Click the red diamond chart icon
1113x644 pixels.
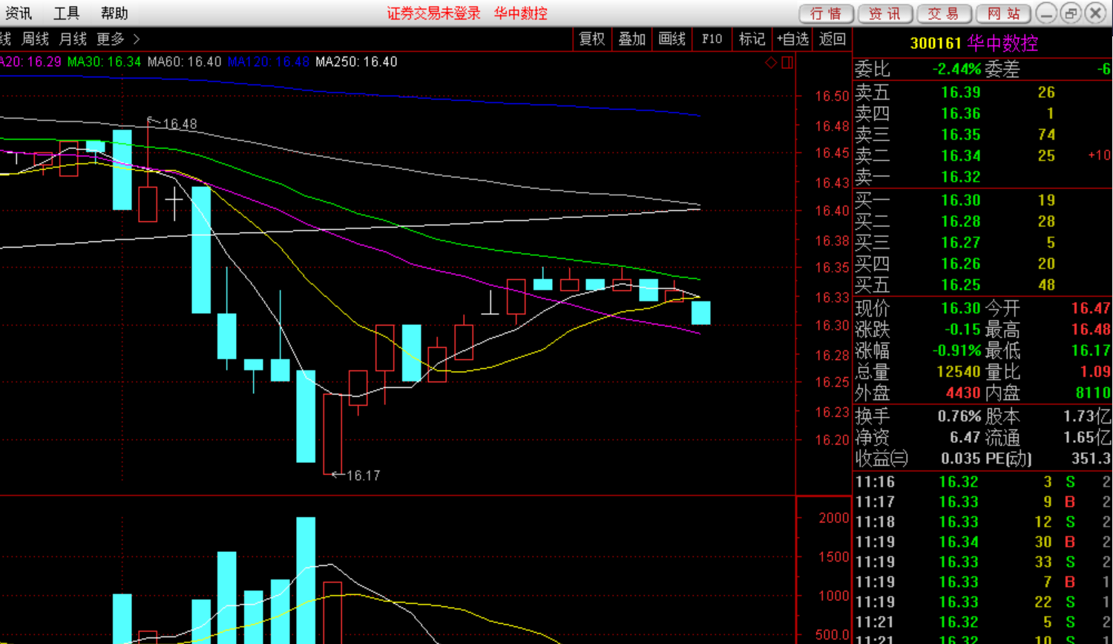(x=771, y=62)
